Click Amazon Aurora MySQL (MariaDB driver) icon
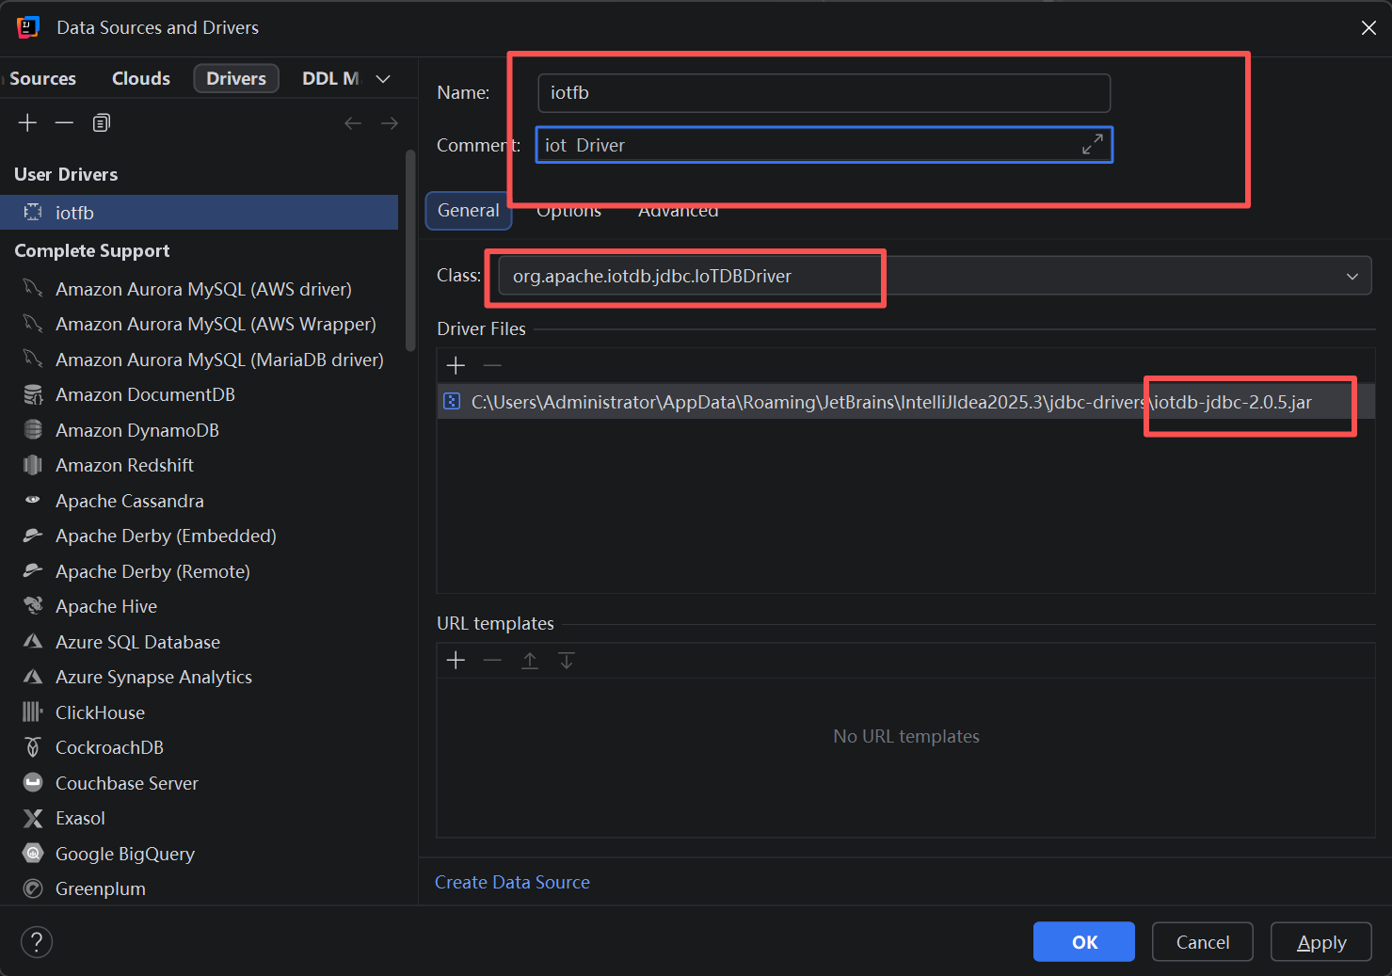The image size is (1392, 976). point(33,359)
